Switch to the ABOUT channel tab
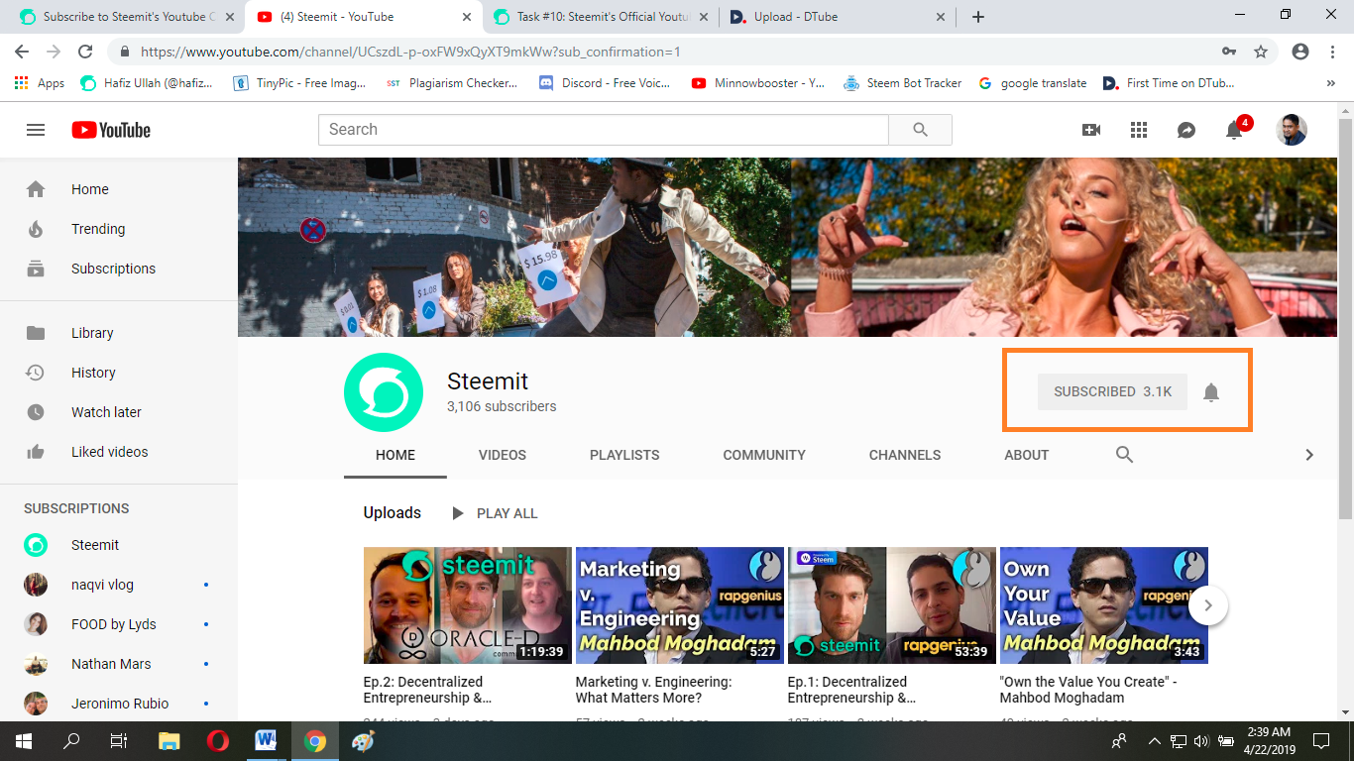1354x761 pixels. click(x=1027, y=455)
